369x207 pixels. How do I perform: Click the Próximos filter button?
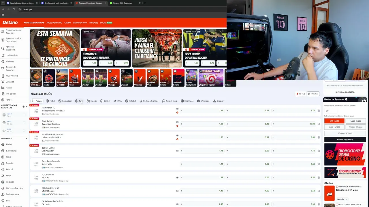313,94
